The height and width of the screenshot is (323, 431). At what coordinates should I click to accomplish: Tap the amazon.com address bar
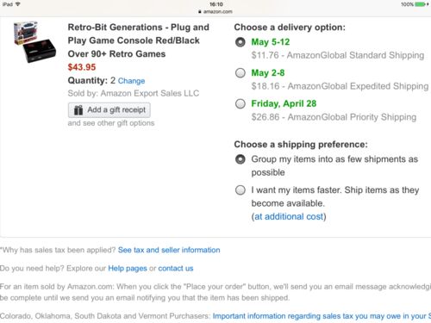tap(215, 12)
